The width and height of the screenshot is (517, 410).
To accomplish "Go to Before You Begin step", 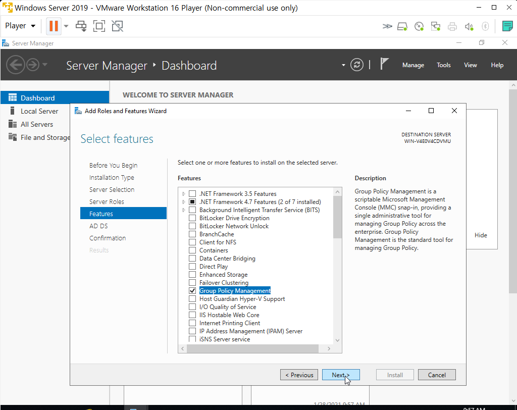I will pos(113,165).
